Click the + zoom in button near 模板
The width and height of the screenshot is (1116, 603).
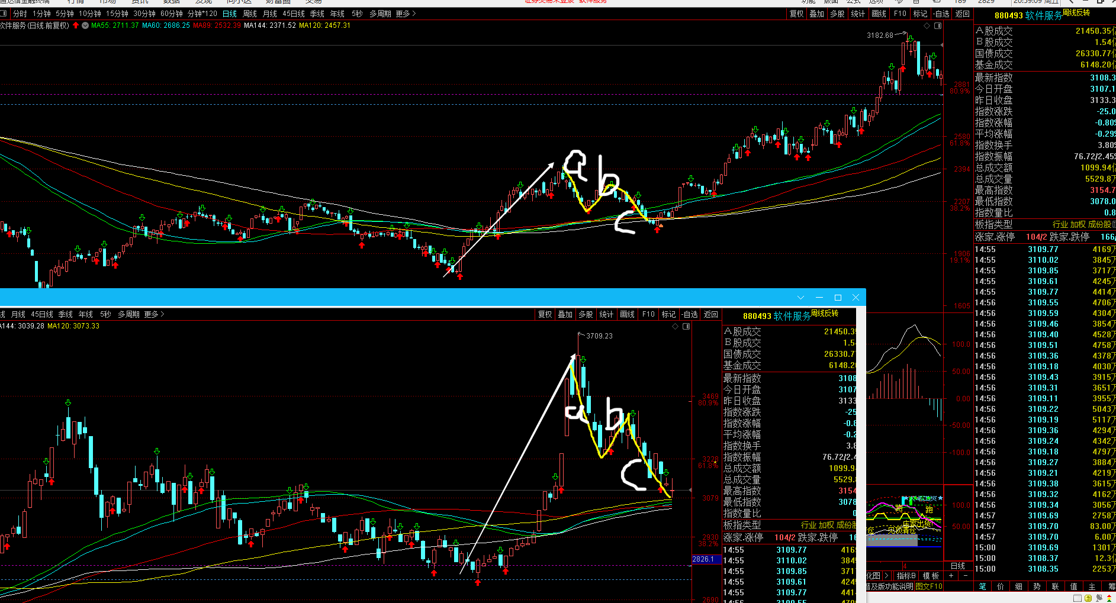tap(951, 576)
